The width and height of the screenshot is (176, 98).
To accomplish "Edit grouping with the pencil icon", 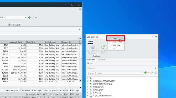I will pos(152,73).
